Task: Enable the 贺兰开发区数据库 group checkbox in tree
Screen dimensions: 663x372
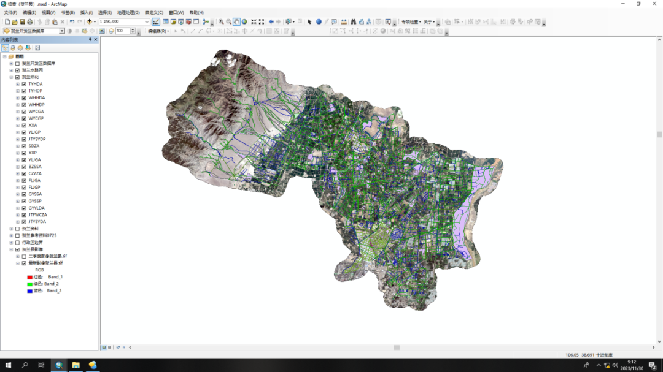Action: click(17, 63)
